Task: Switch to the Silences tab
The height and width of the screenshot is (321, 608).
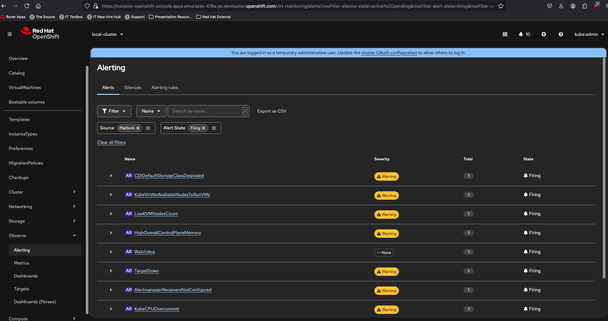Action: click(133, 87)
